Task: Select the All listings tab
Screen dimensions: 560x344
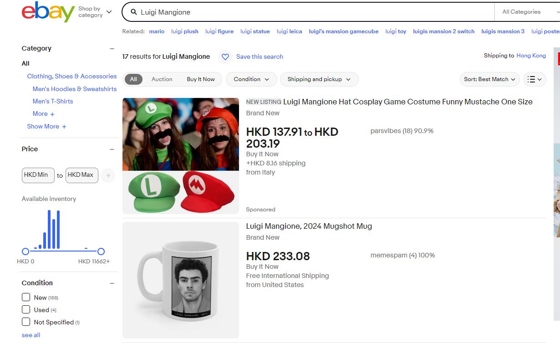Action: pyautogui.click(x=133, y=79)
